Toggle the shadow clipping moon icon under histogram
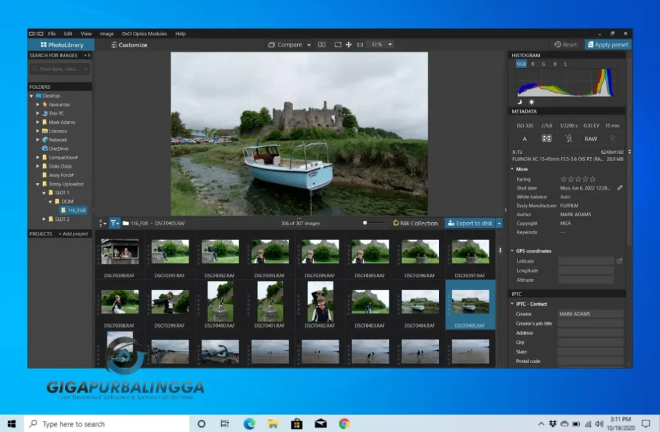660x432 pixels. (x=519, y=102)
